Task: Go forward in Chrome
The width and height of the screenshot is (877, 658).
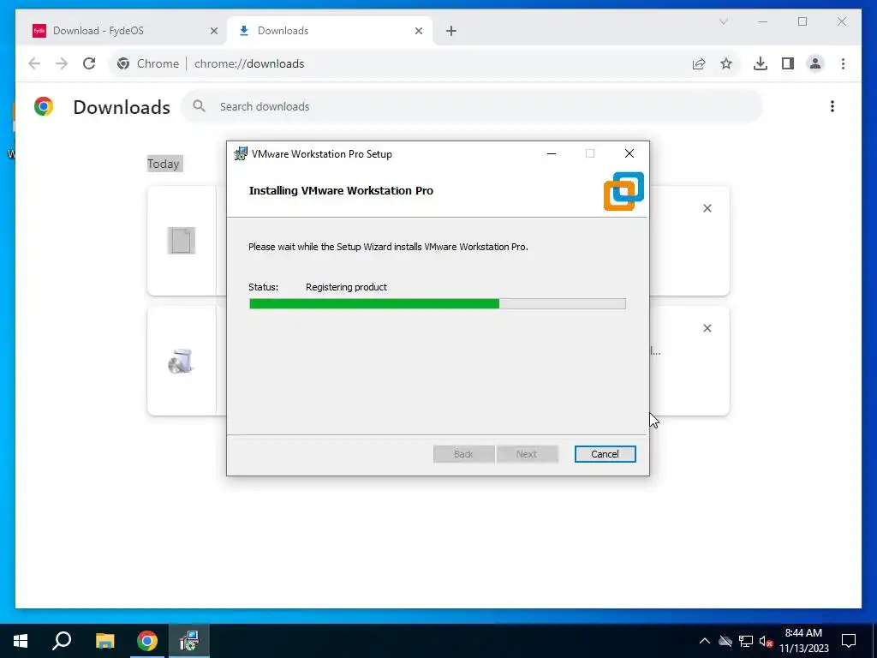Action: [x=62, y=63]
